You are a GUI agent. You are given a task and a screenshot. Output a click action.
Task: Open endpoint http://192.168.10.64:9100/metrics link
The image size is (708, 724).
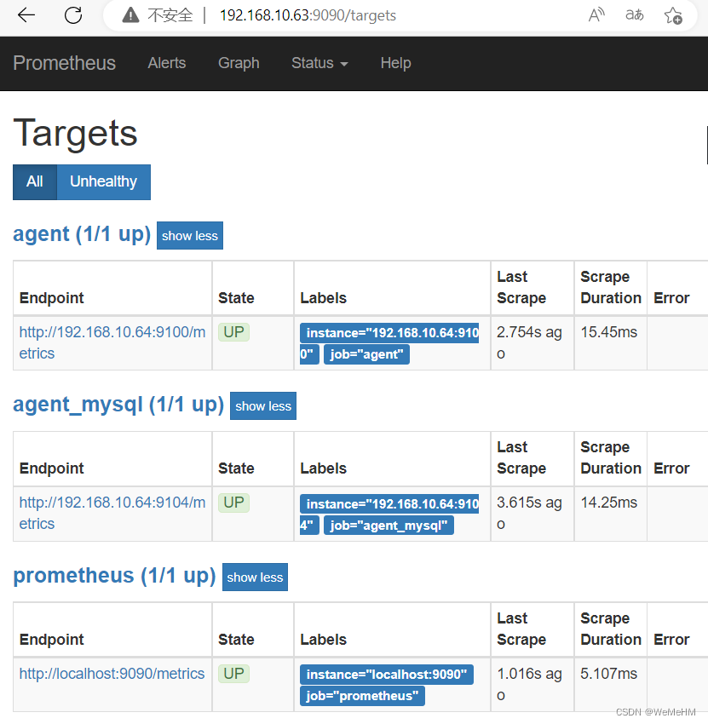[112, 342]
